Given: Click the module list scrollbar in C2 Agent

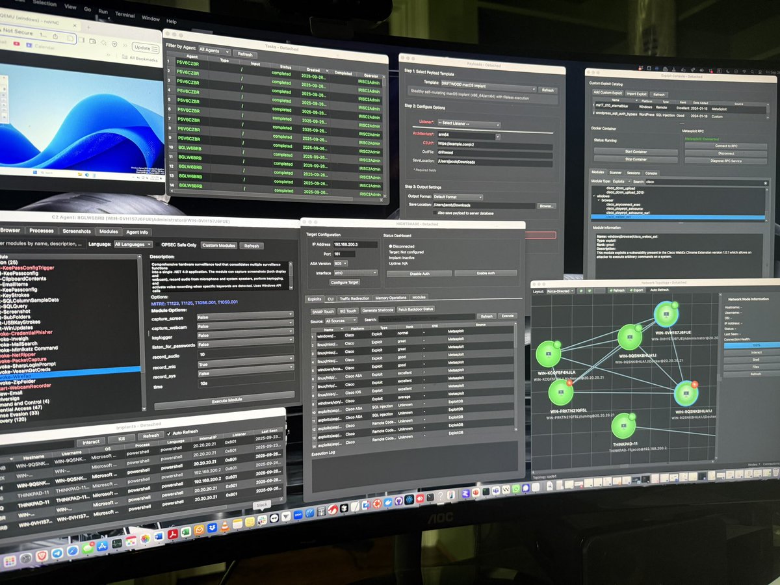Looking at the screenshot, I should pyautogui.click(x=144, y=332).
